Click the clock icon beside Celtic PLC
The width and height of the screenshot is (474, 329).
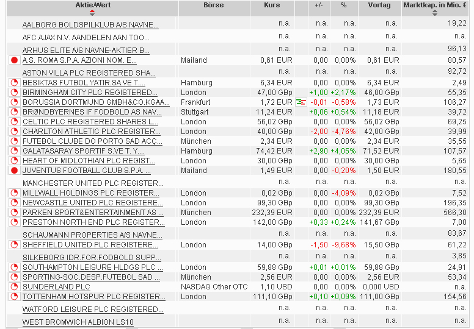pos(14,121)
